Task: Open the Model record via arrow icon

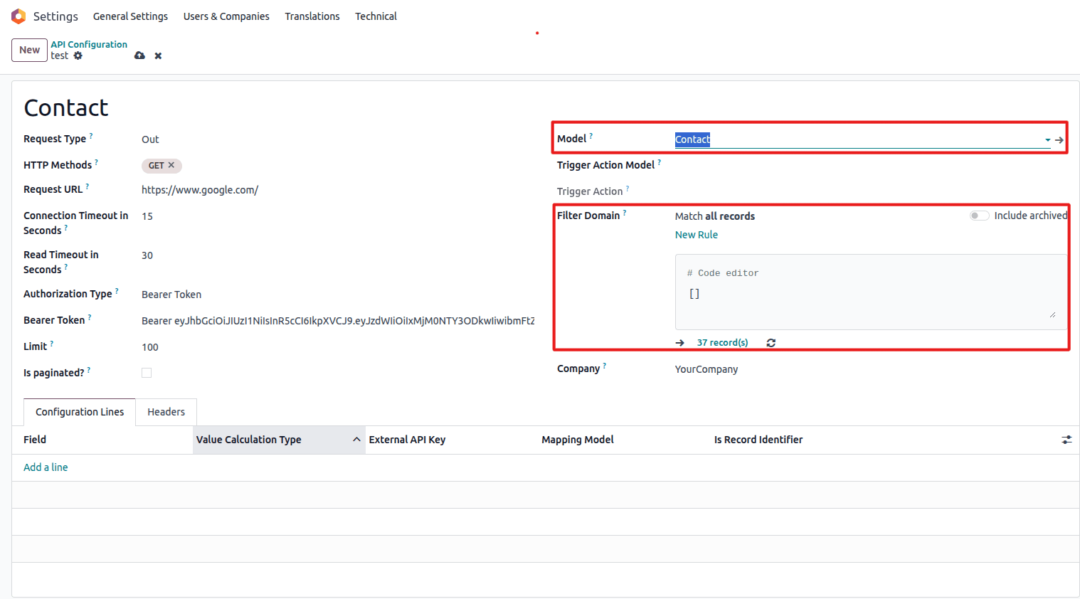Action: [1059, 140]
